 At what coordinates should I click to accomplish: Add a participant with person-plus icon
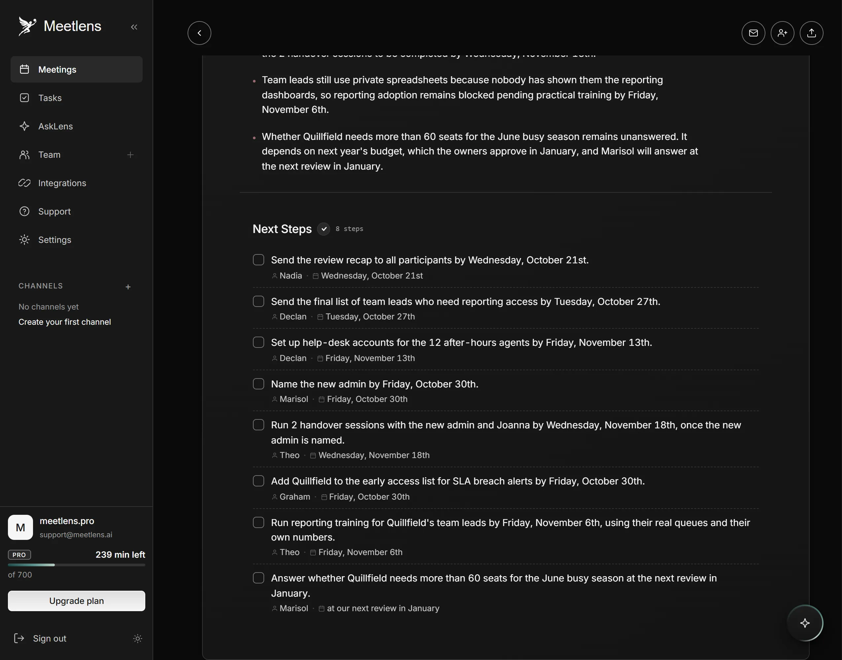[x=782, y=33]
